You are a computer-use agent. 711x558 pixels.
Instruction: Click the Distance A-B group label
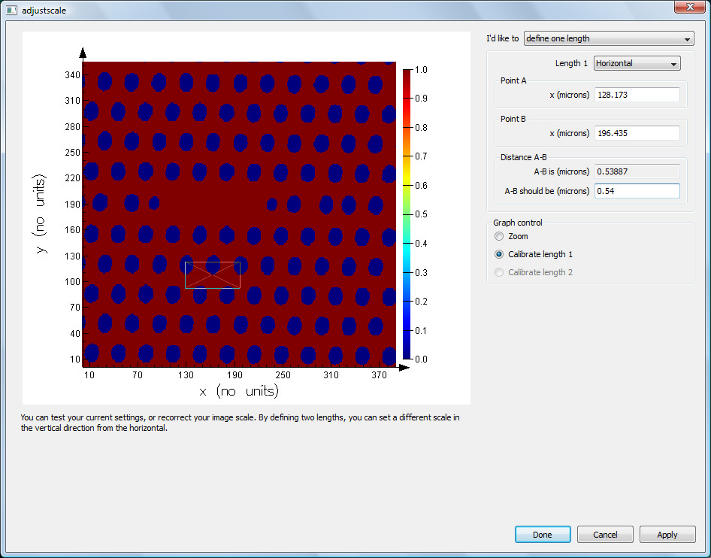click(x=523, y=157)
